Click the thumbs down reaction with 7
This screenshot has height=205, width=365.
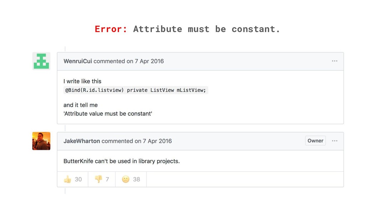102,179
